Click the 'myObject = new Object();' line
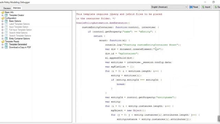The image size is (220, 124). (128, 111)
